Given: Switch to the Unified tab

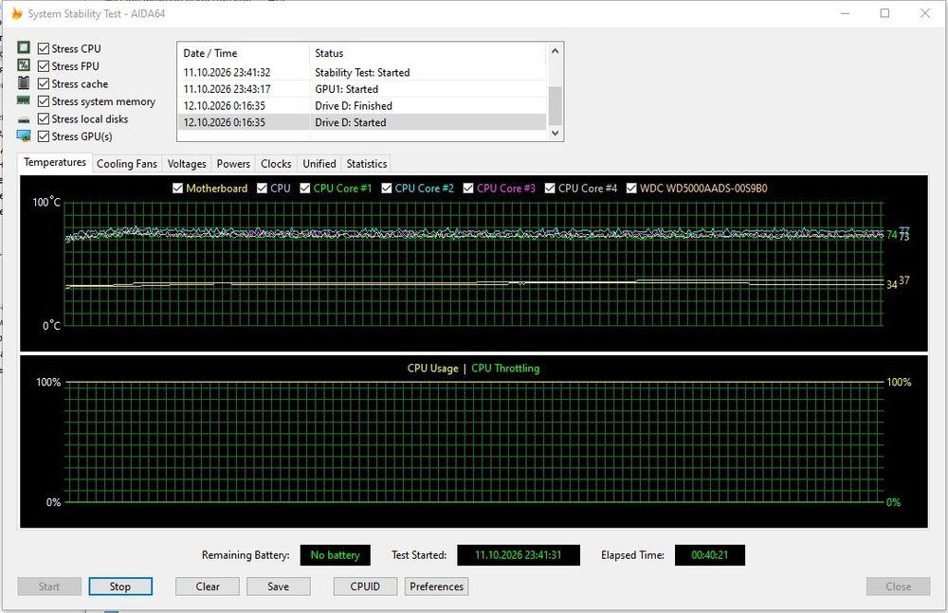Looking at the screenshot, I should [x=319, y=164].
